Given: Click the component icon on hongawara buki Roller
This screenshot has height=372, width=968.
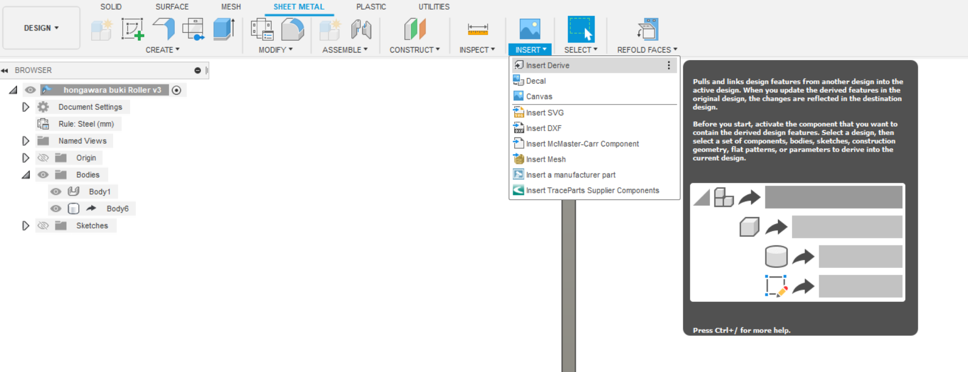Looking at the screenshot, I should tap(47, 90).
